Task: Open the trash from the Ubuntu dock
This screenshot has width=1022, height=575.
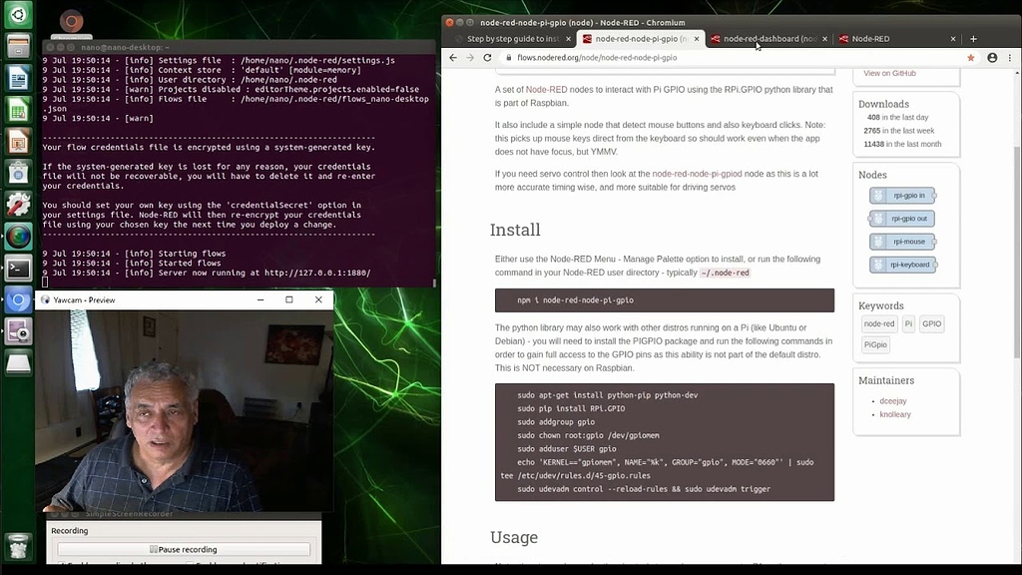Action: 18,546
